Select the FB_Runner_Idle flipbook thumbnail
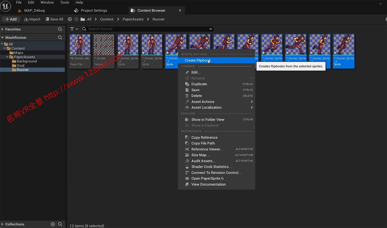Viewport: 387px width, 228px height. click(80, 45)
